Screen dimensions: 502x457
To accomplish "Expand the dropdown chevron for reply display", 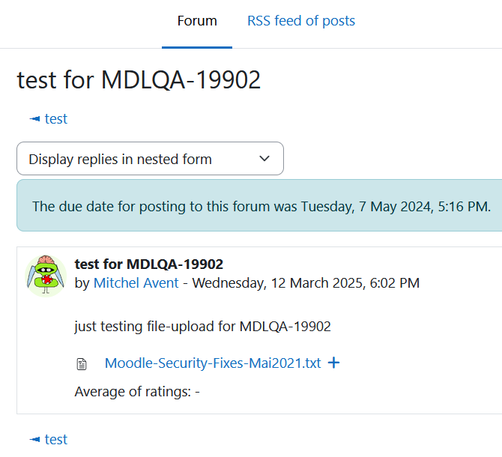I will [x=264, y=158].
